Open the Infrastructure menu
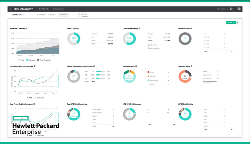250x144 pixels. tap(58, 9)
